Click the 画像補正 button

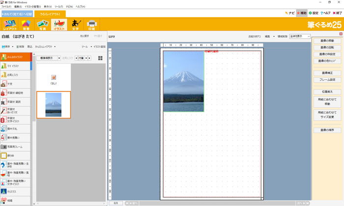pos(327,73)
